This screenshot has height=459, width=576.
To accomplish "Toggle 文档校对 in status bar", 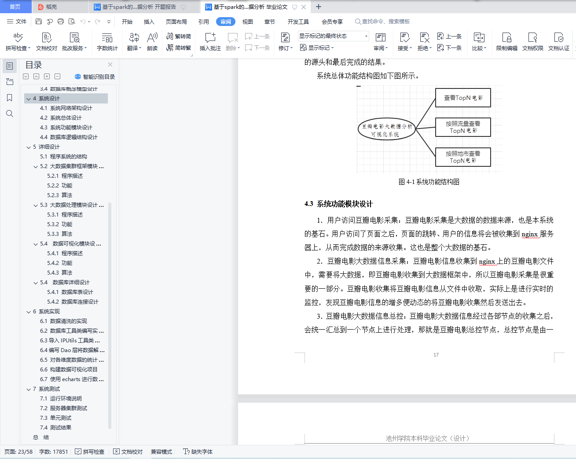I will [x=128, y=452].
